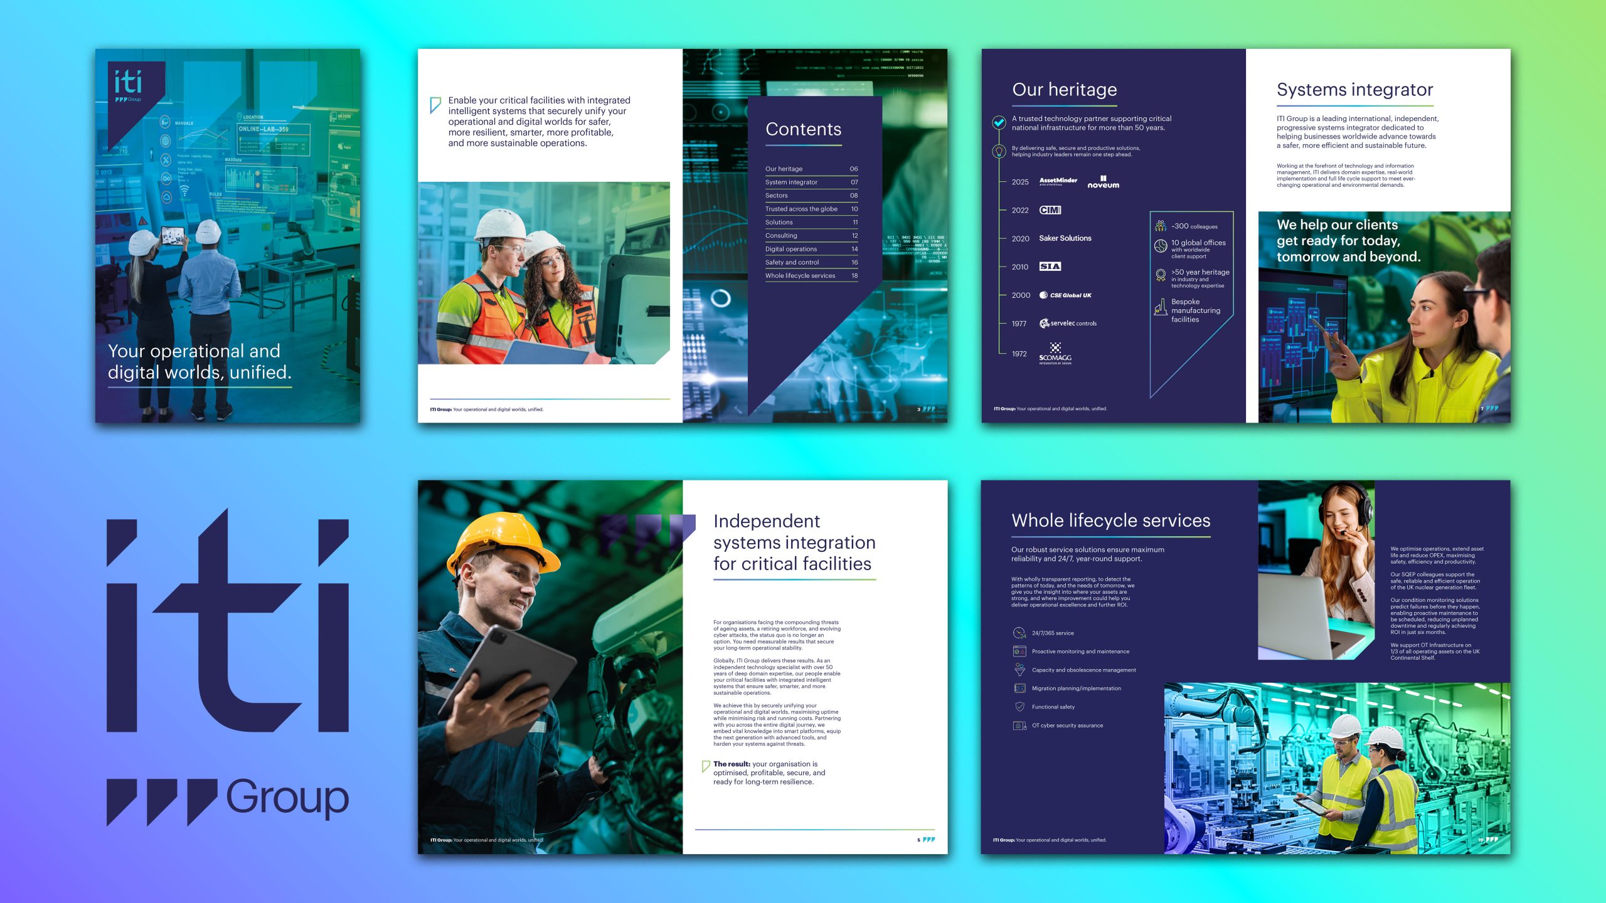
Task: Click the OT cyber security assurance icon
Action: [1019, 726]
